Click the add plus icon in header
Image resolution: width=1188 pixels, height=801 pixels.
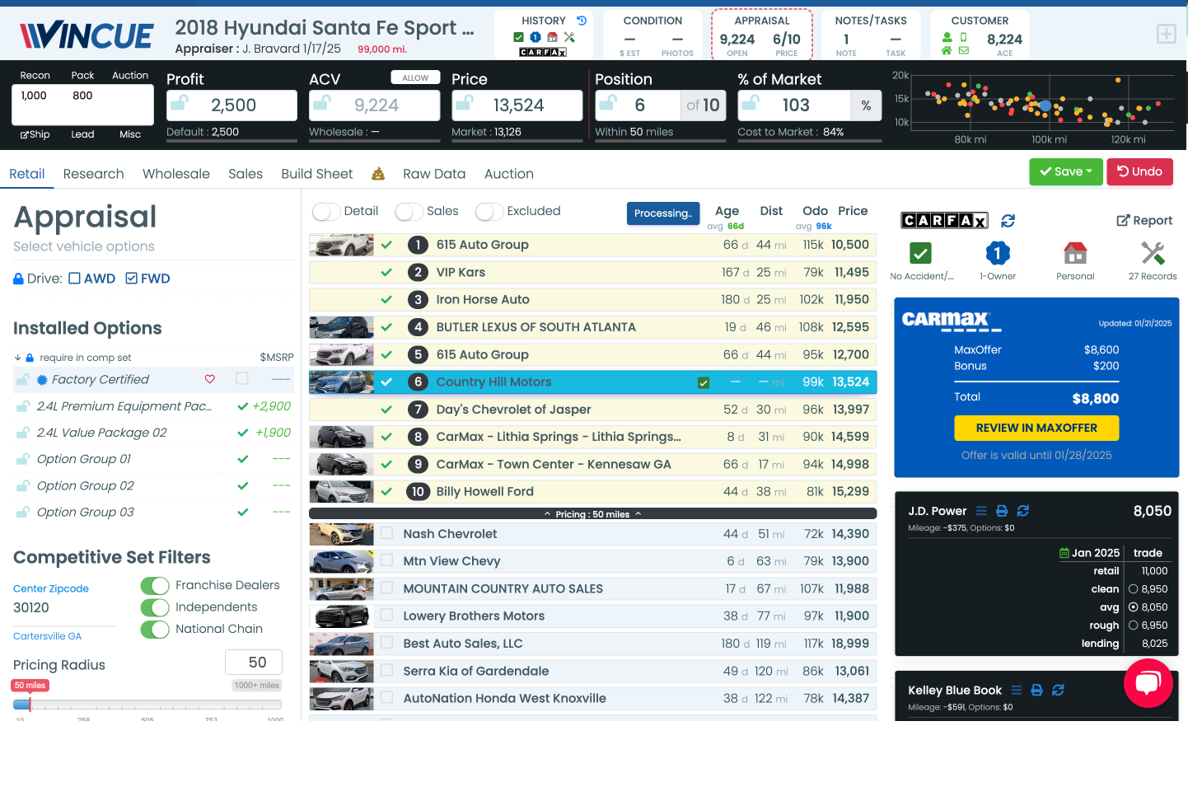(1166, 34)
